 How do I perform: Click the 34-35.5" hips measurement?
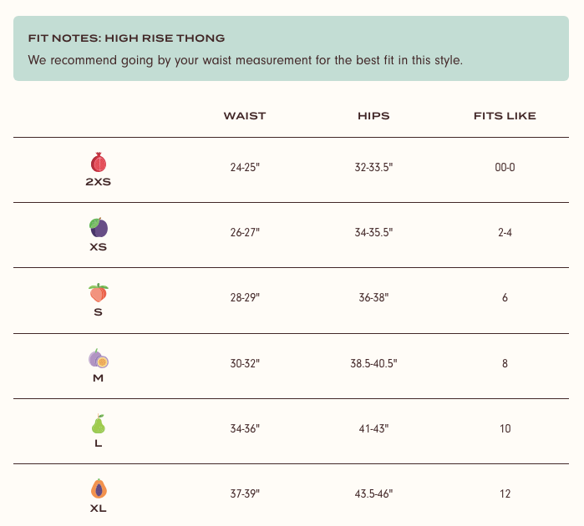pyautogui.click(x=373, y=232)
